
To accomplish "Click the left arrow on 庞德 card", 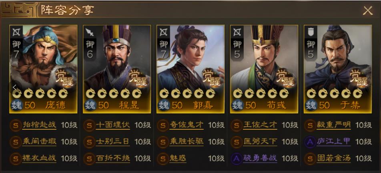I will [x=14, y=87].
